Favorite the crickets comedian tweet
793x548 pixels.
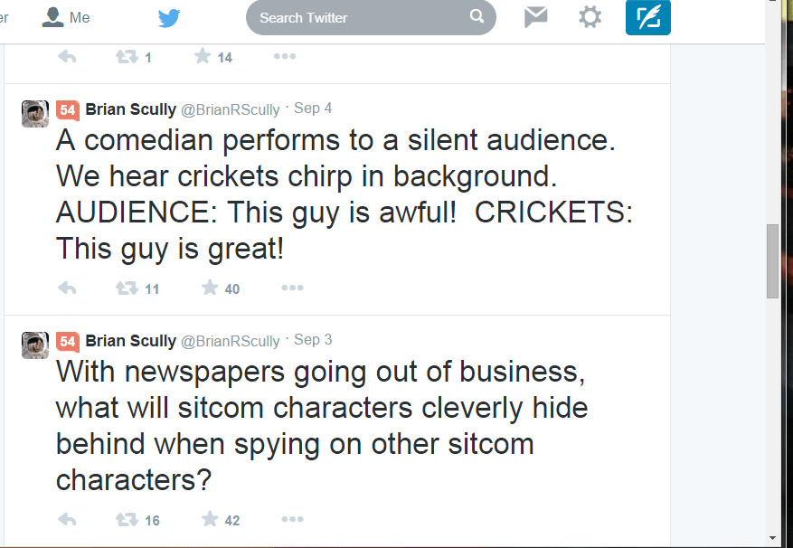click(210, 288)
